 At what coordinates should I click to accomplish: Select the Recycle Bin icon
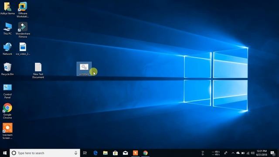pos(7,69)
